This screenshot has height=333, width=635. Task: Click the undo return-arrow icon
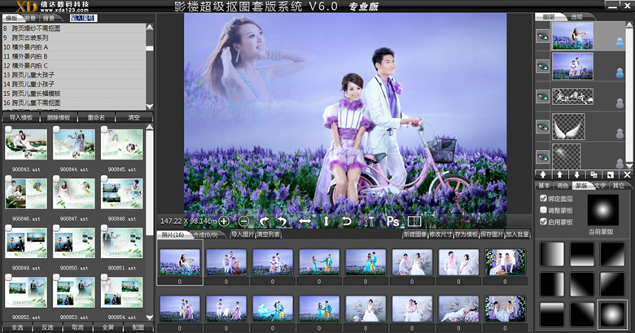(347, 221)
